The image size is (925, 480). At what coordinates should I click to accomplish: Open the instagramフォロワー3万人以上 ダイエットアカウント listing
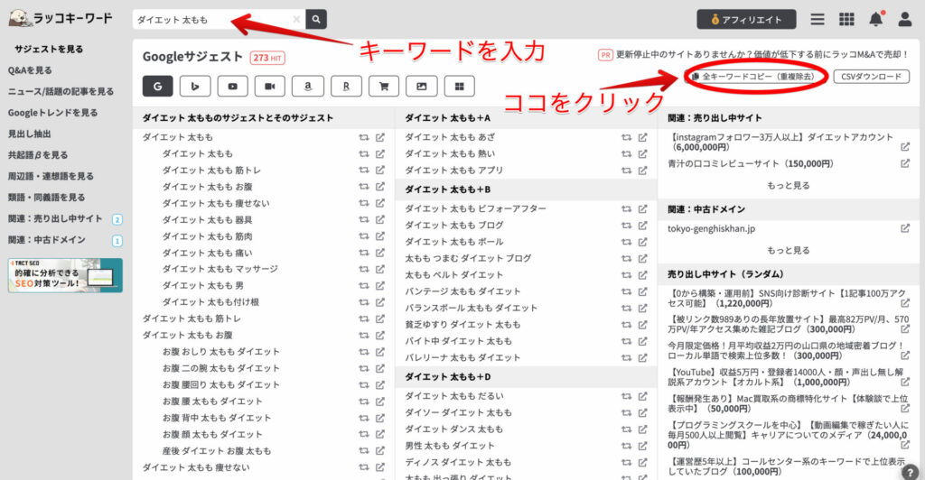pyautogui.click(x=781, y=142)
